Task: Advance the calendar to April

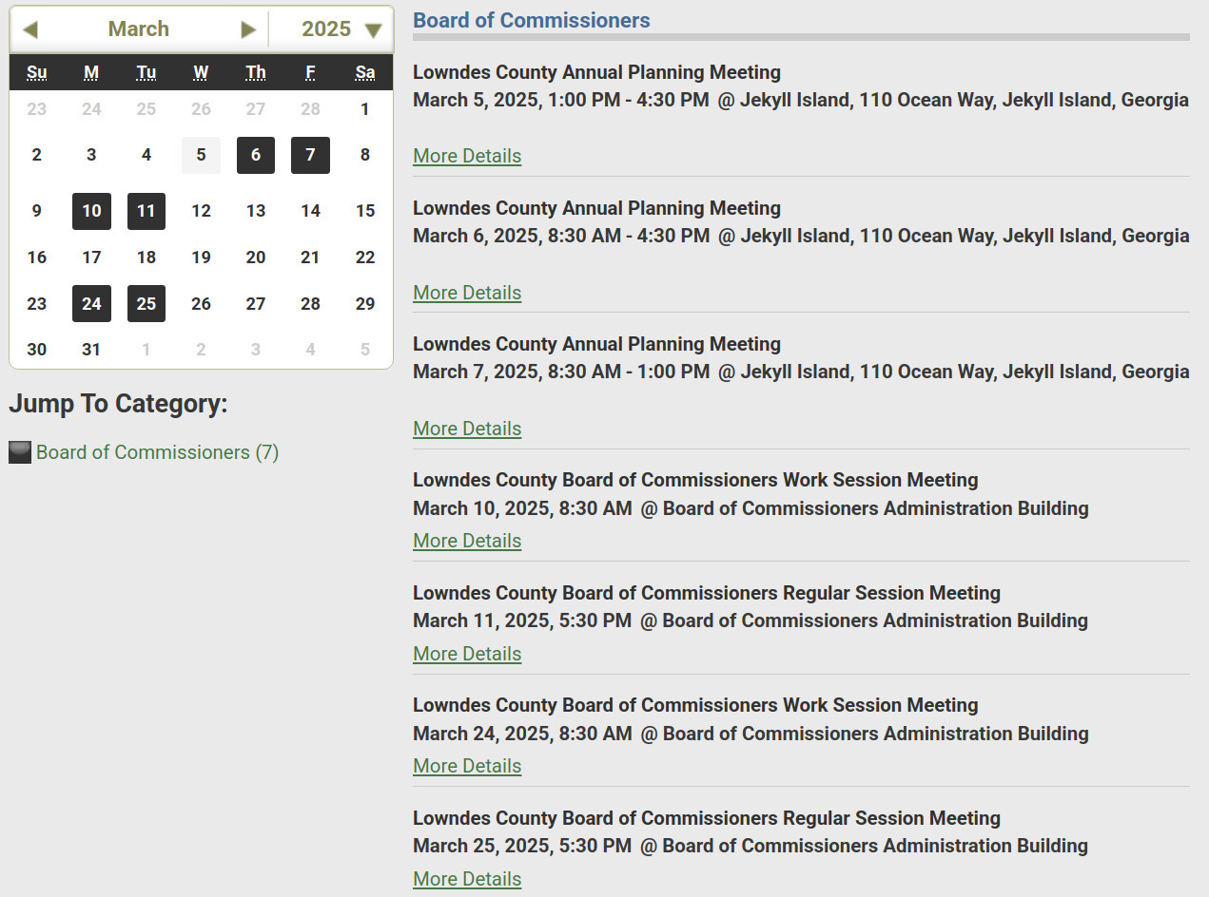Action: (248, 29)
